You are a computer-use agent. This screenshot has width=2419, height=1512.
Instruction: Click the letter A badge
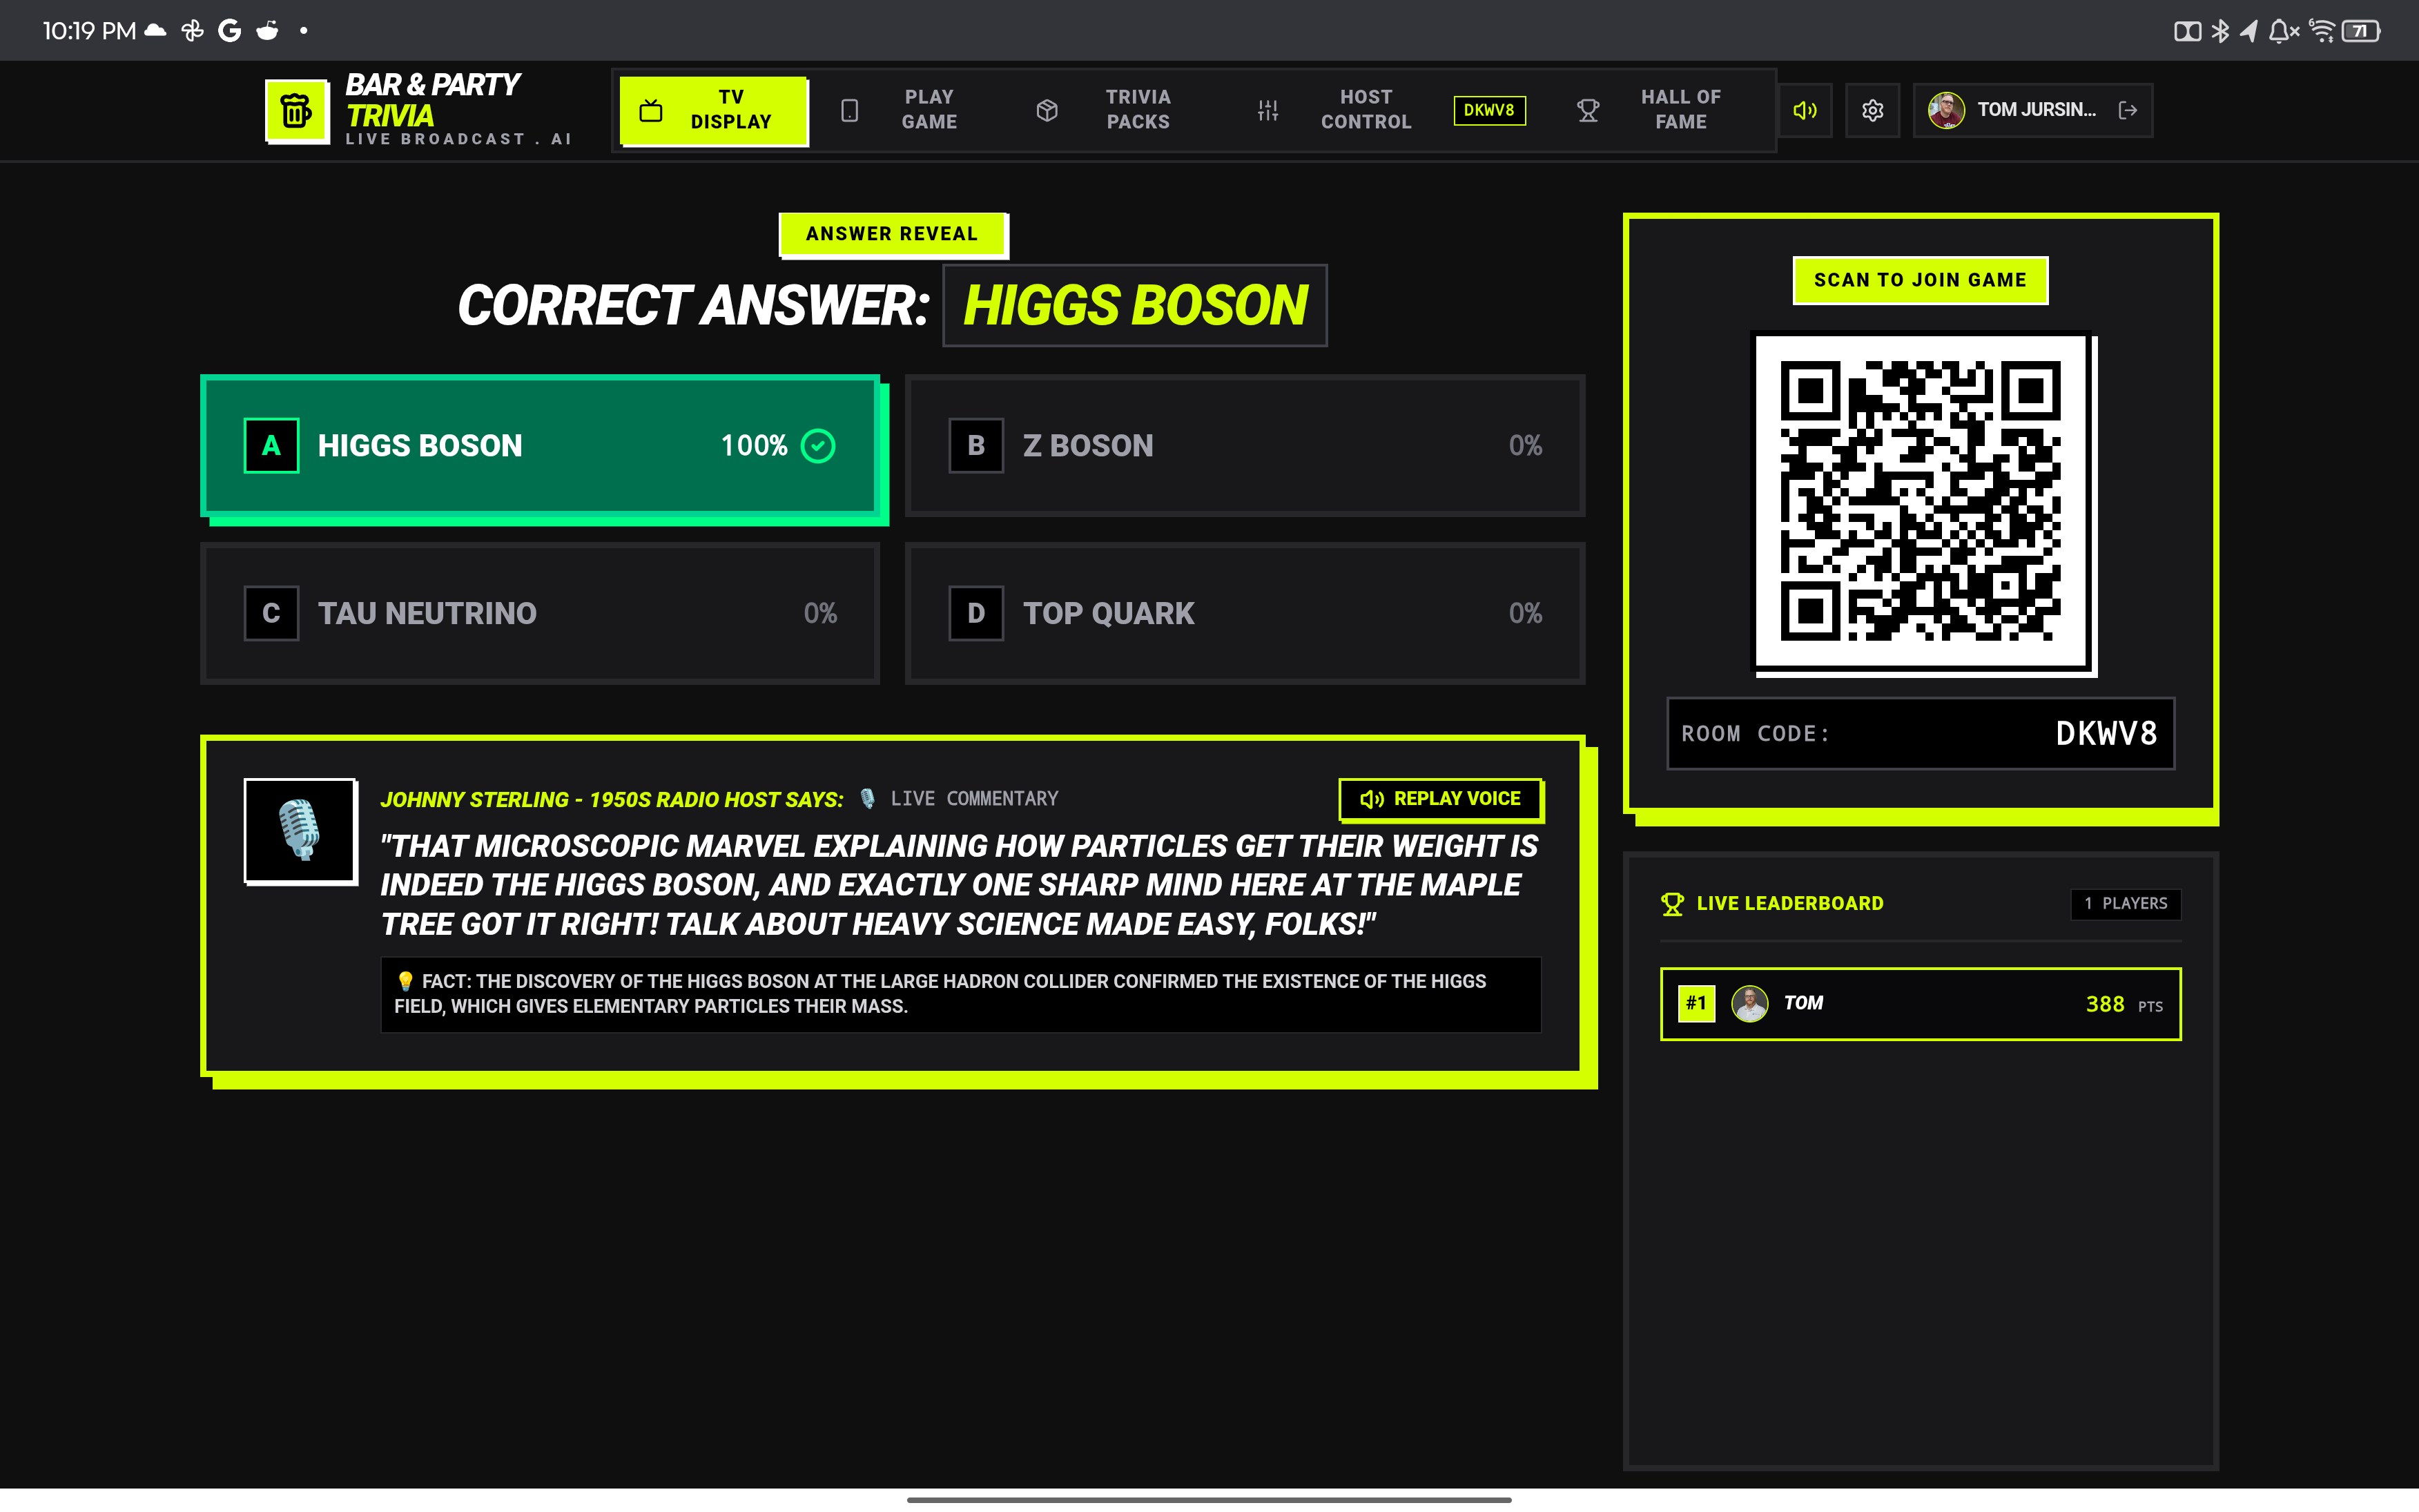(272, 446)
